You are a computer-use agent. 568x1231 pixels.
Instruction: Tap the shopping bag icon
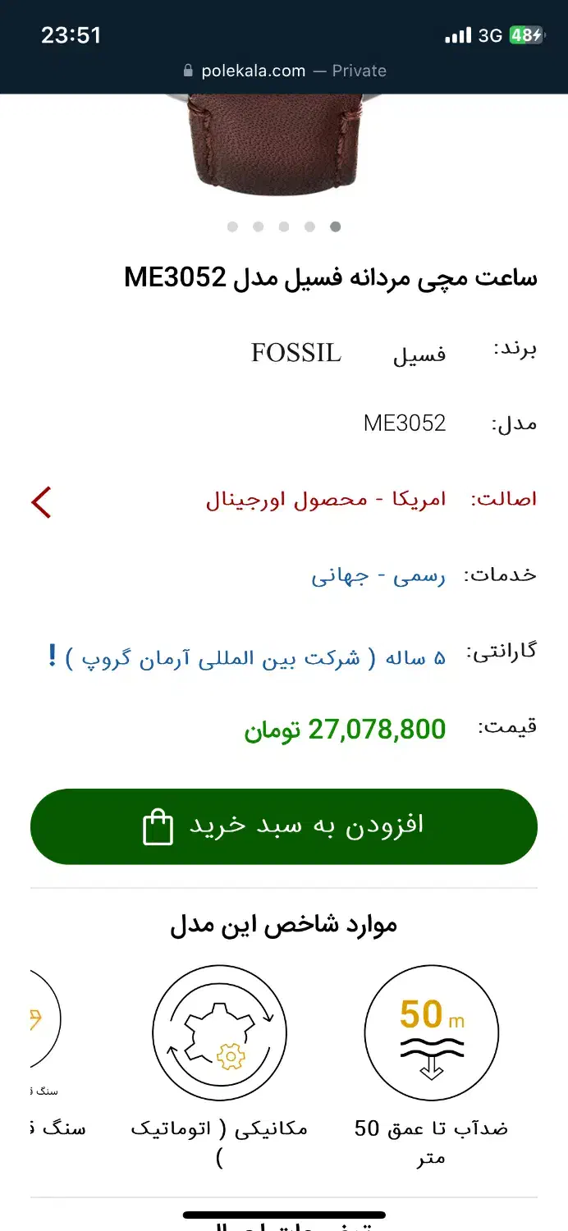pos(158,827)
